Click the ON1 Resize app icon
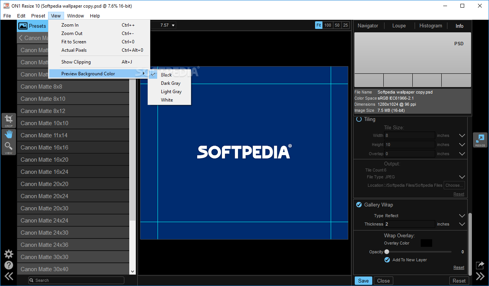 click(x=6, y=6)
